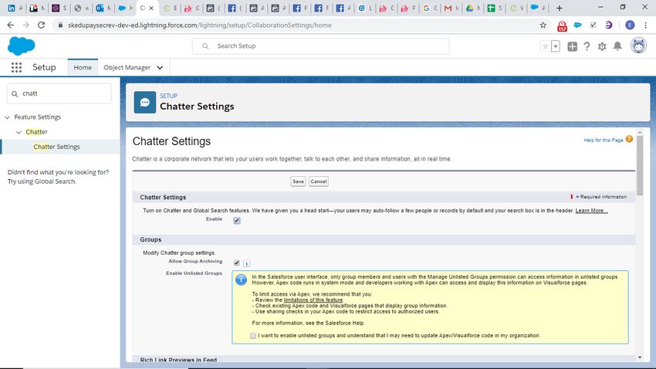The width and height of the screenshot is (656, 369).
Task: Click the Allow Group Archiving info icon
Action: 247,263
